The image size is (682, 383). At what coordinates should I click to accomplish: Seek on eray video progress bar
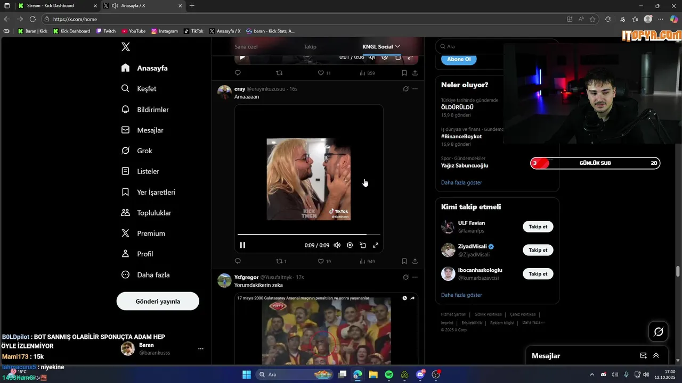coord(309,234)
